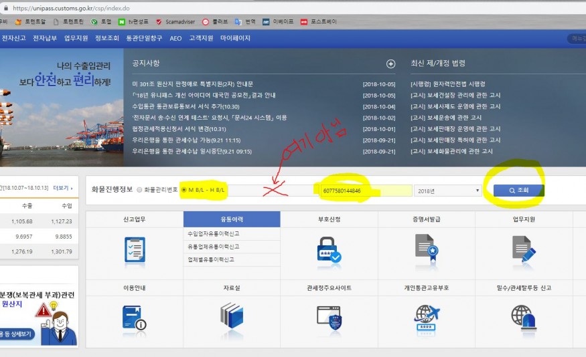Click the 증명서발급 certificate document icon
586x357 pixels.
(426, 247)
